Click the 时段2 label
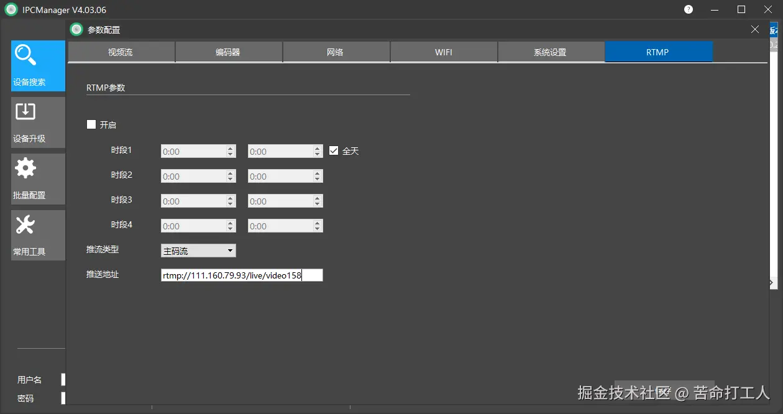 tap(122, 175)
